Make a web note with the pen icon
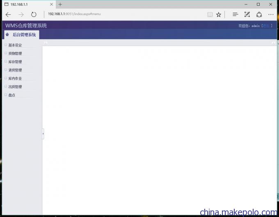 tap(247, 14)
